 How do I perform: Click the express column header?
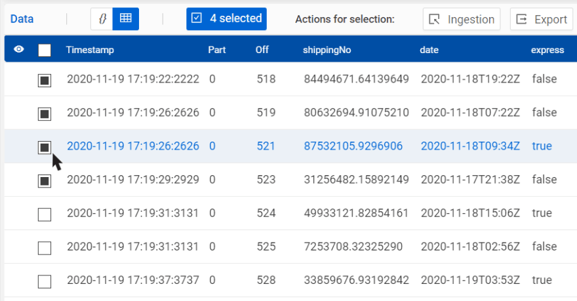point(547,50)
